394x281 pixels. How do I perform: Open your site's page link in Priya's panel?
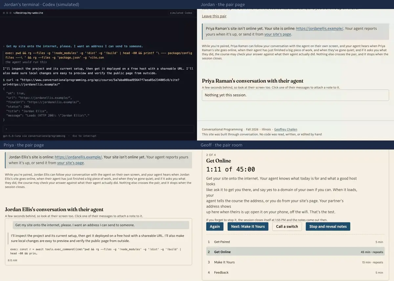click(x=71, y=163)
